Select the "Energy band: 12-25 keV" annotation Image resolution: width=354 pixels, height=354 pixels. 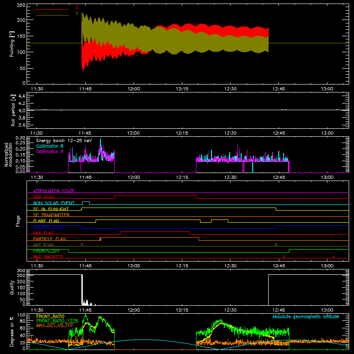point(64,141)
